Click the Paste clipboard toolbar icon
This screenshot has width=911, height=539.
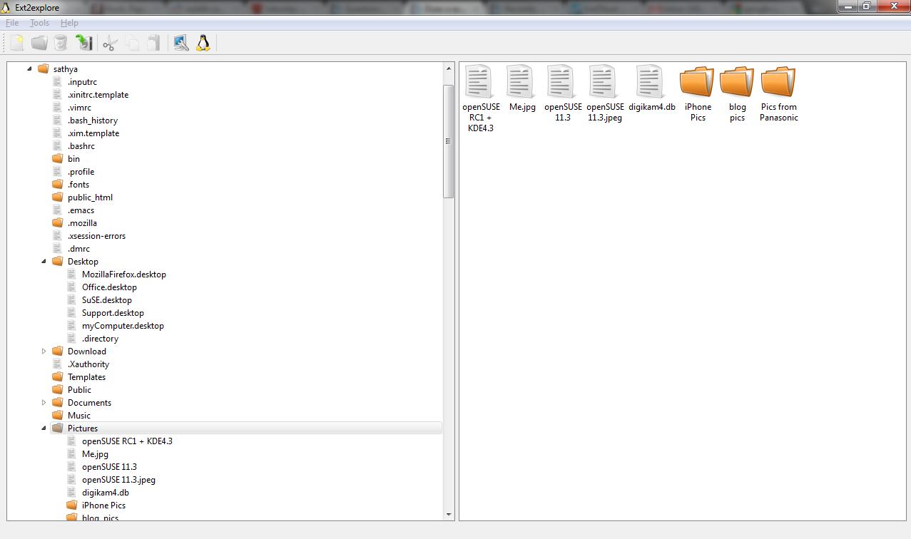(153, 43)
